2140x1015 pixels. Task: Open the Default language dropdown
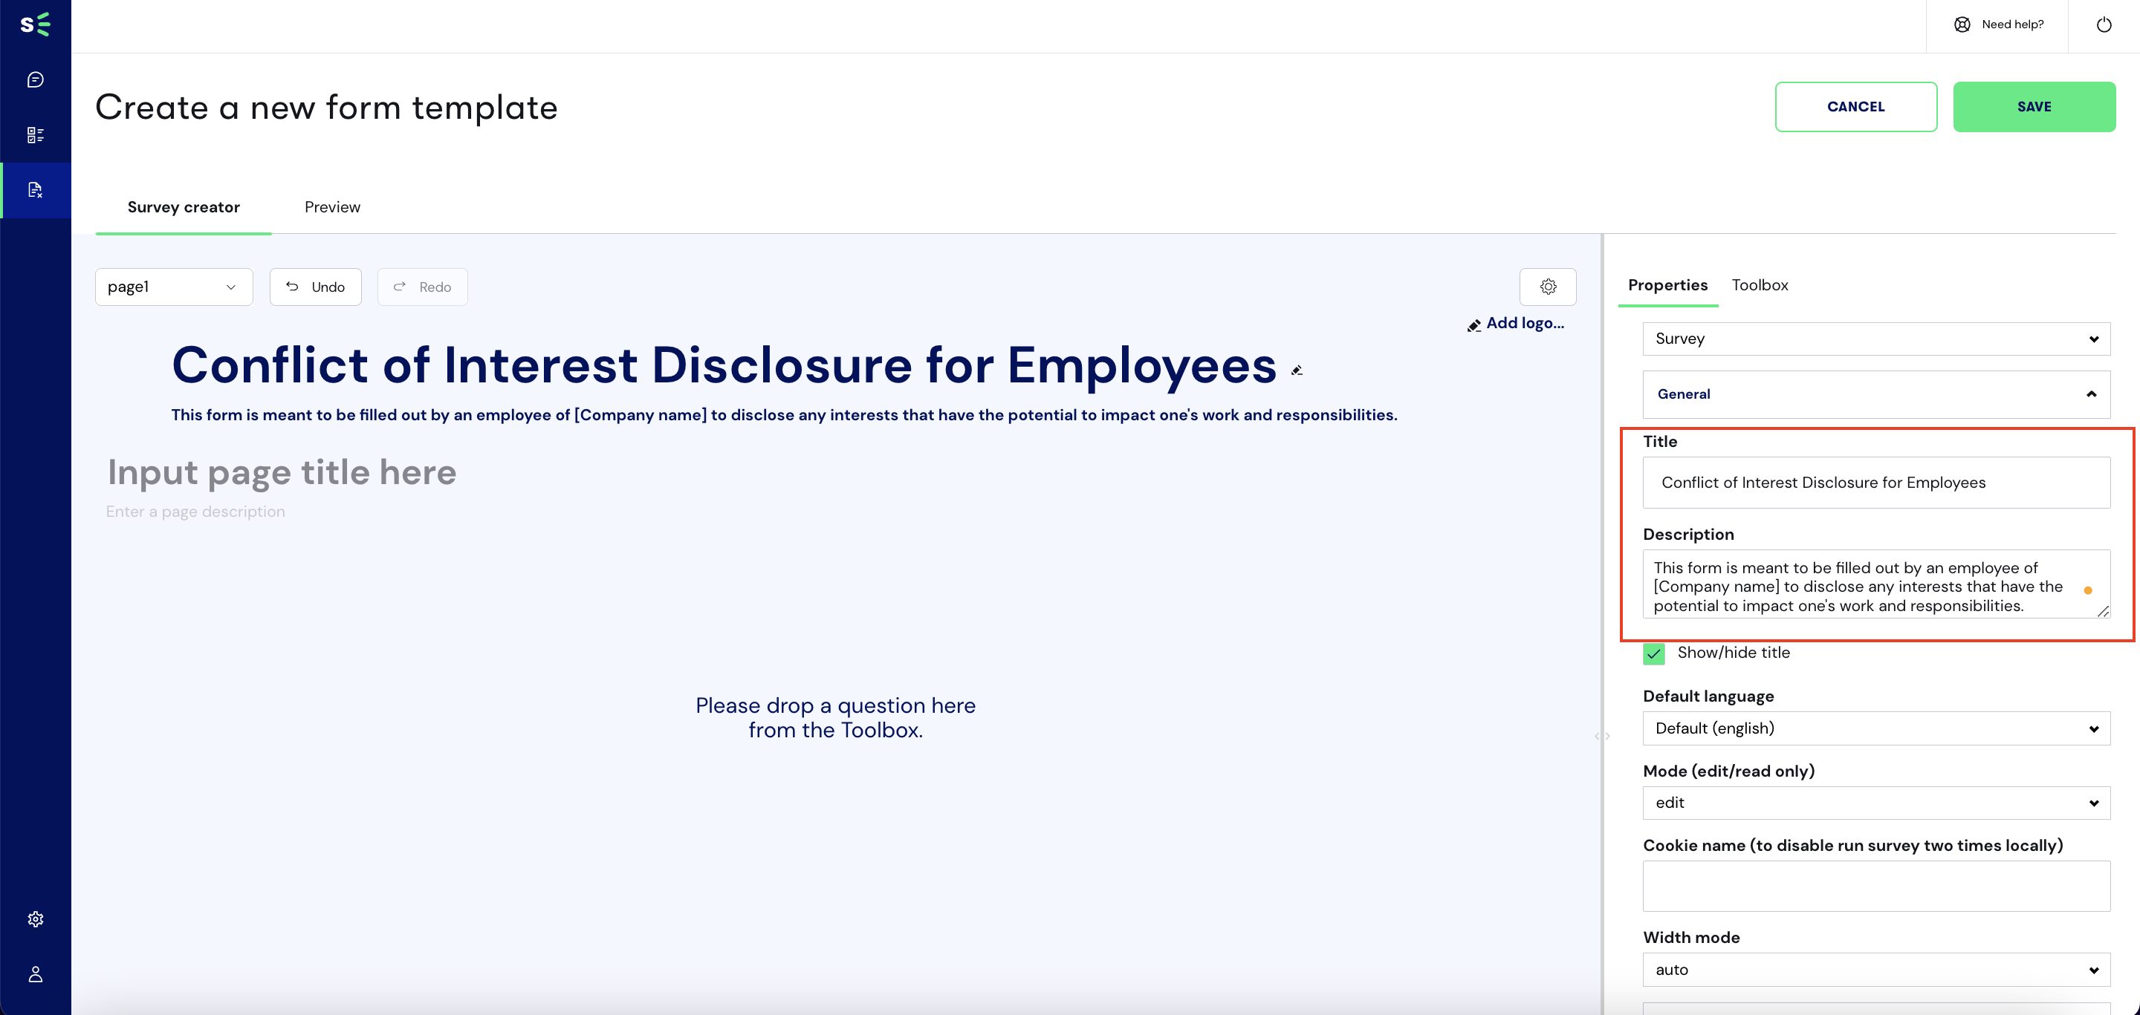click(x=1877, y=728)
